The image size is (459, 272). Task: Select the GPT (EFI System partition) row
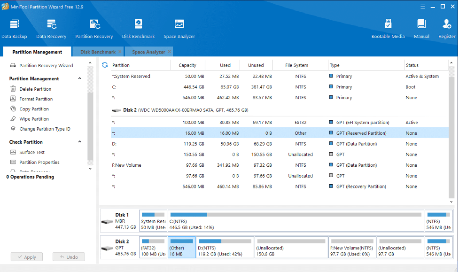pos(280,123)
